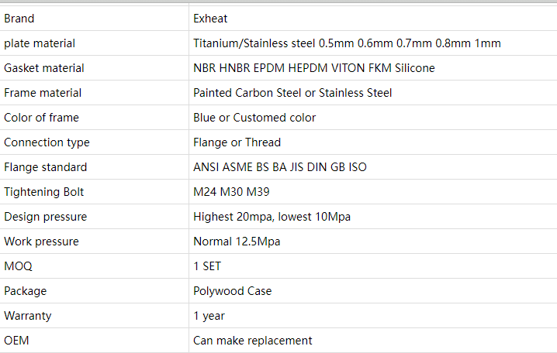This screenshot has height=353, width=557.
Task: Click the Gasket material label
Action: (x=44, y=68)
